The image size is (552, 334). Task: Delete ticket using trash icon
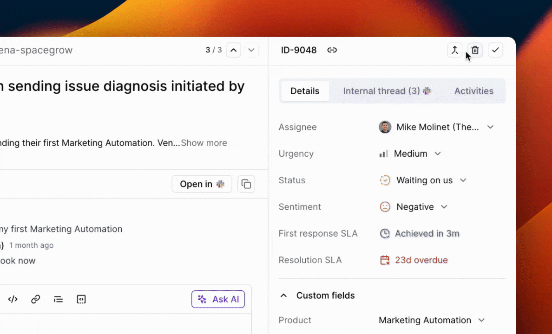pos(475,50)
